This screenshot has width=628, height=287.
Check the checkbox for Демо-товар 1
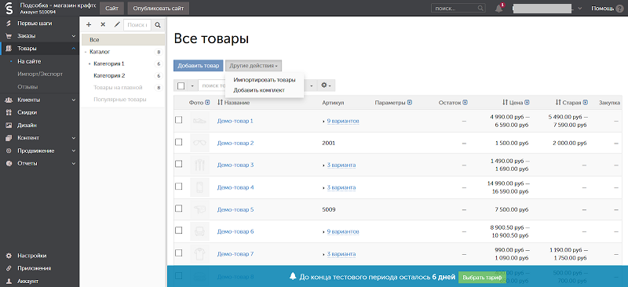[x=179, y=120]
